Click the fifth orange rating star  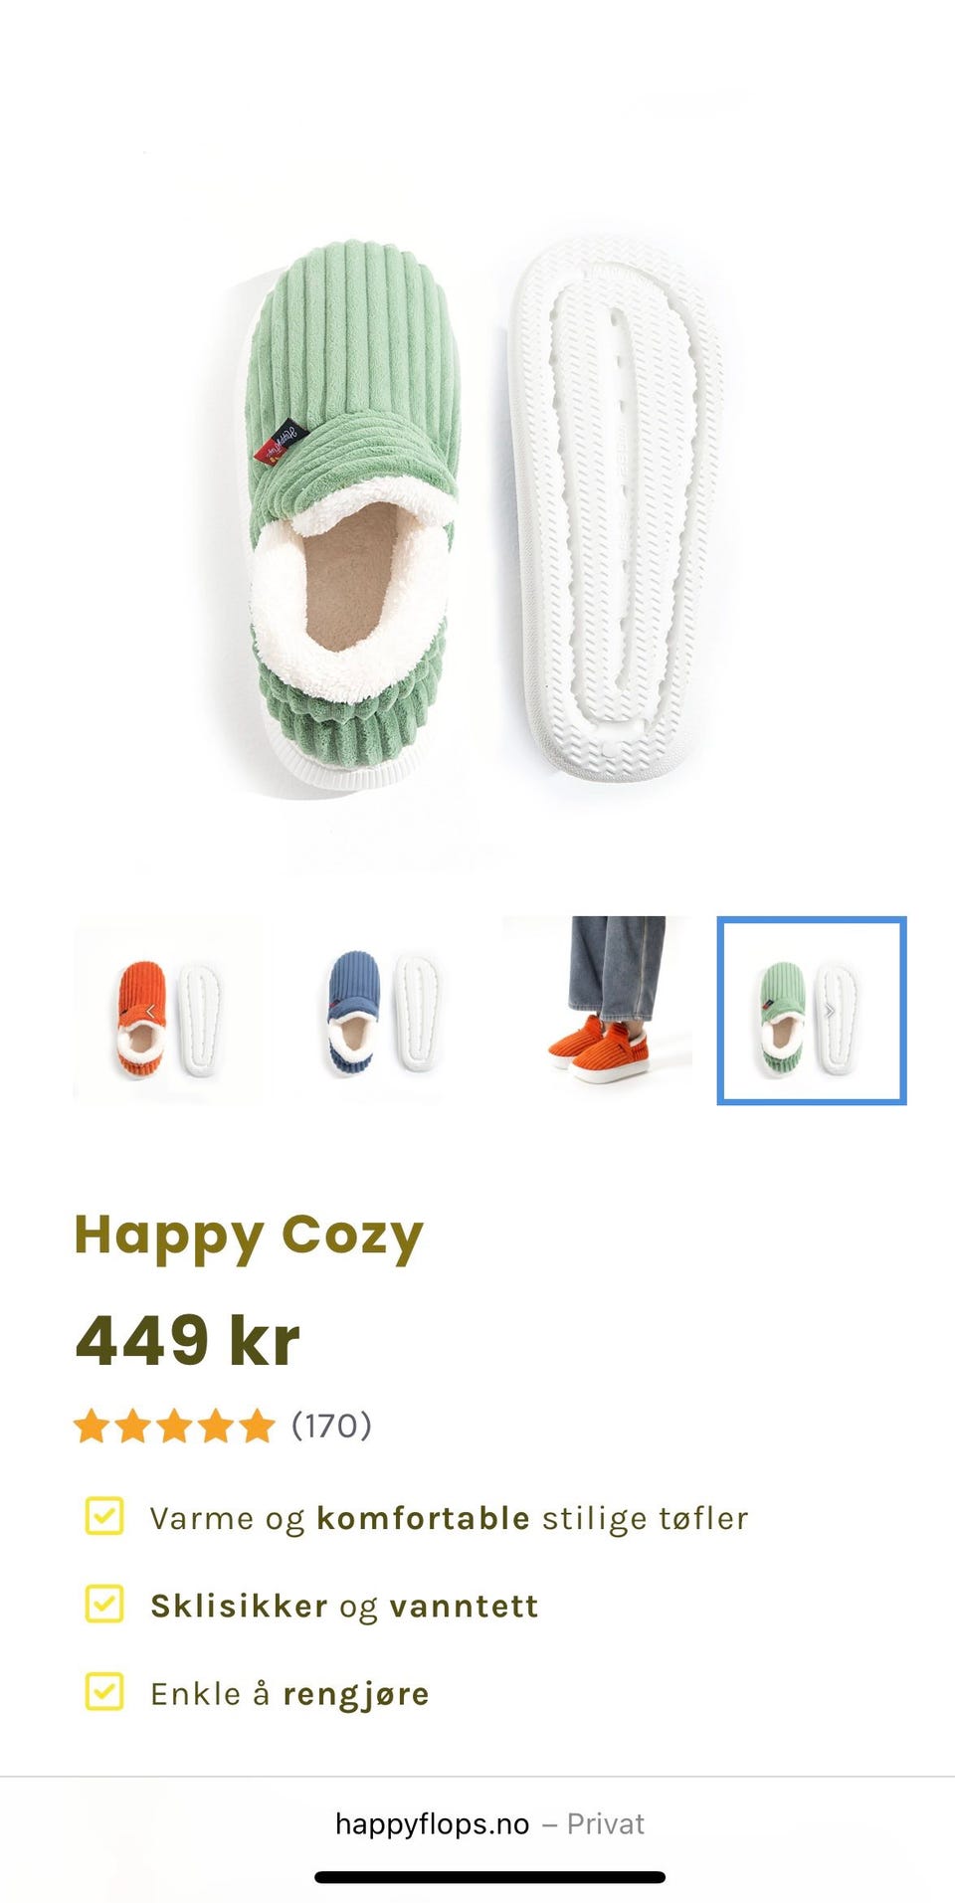(257, 1426)
